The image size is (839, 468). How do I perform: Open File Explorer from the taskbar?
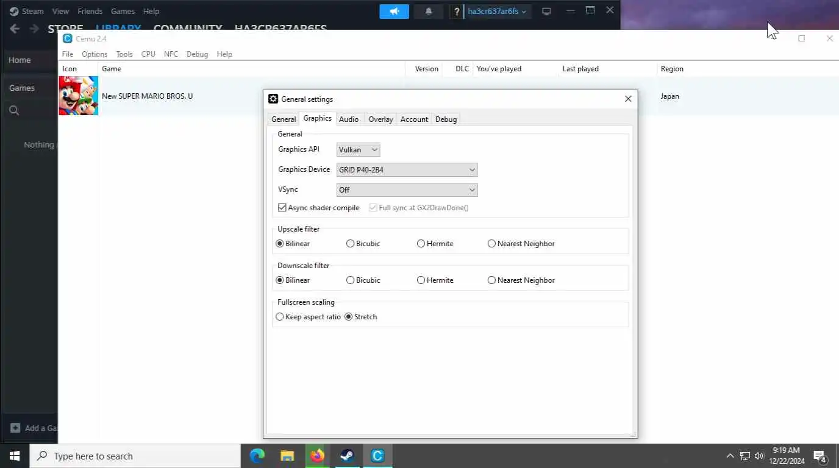coord(287,456)
